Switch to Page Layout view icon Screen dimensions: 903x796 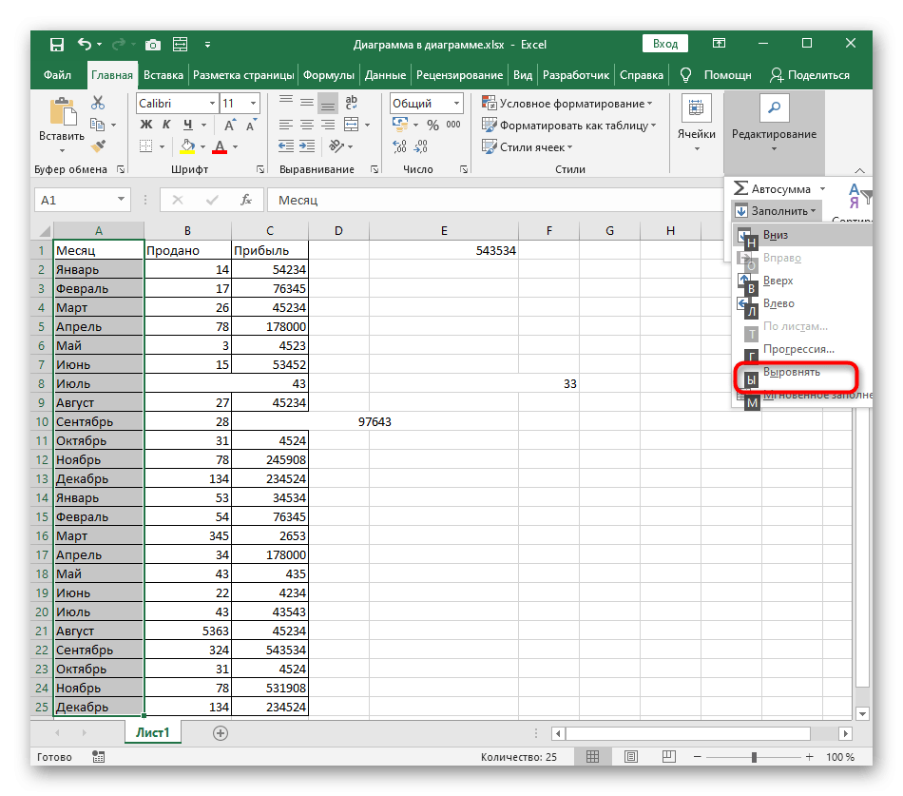(x=631, y=757)
